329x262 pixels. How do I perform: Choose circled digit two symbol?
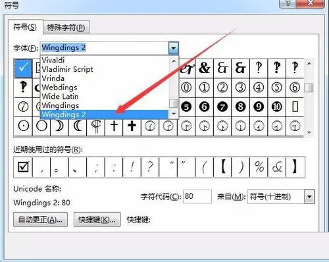pyautogui.click(x=222, y=88)
